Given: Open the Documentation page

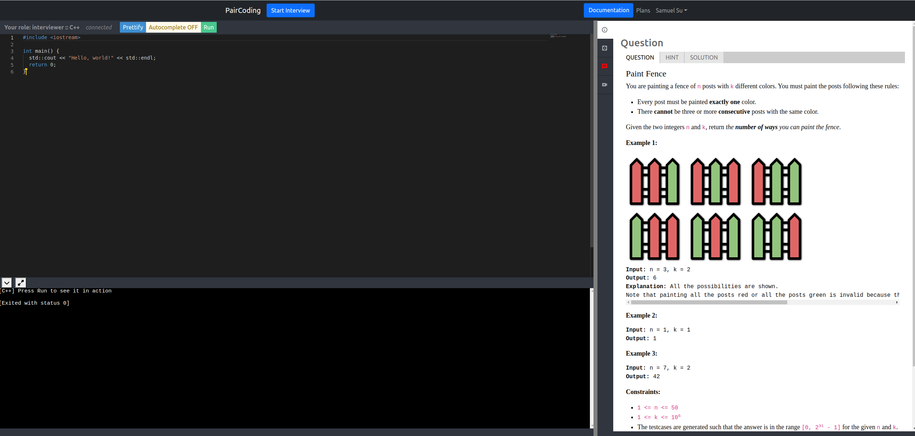Looking at the screenshot, I should point(609,10).
